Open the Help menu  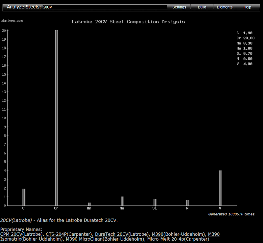248,7
